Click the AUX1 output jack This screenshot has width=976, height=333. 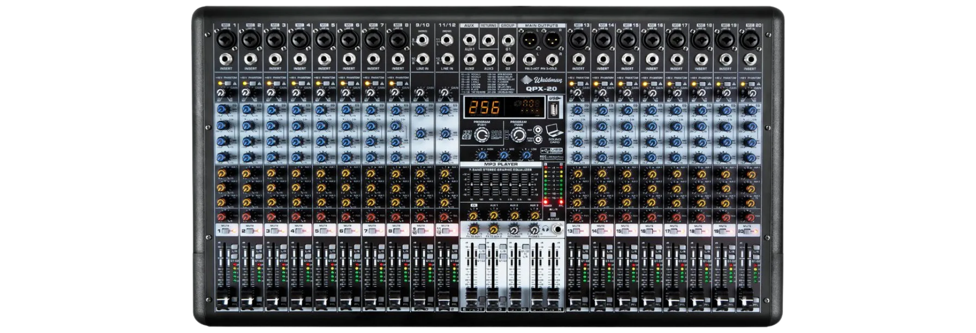[469, 40]
